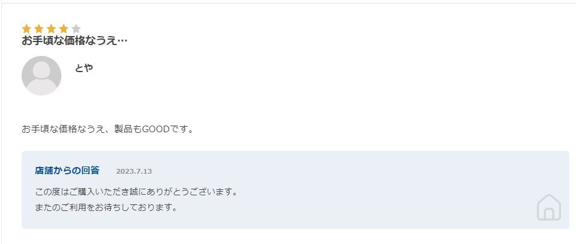Click the 店舗からの回答 heading
This screenshot has height=244, width=576.
(67, 171)
